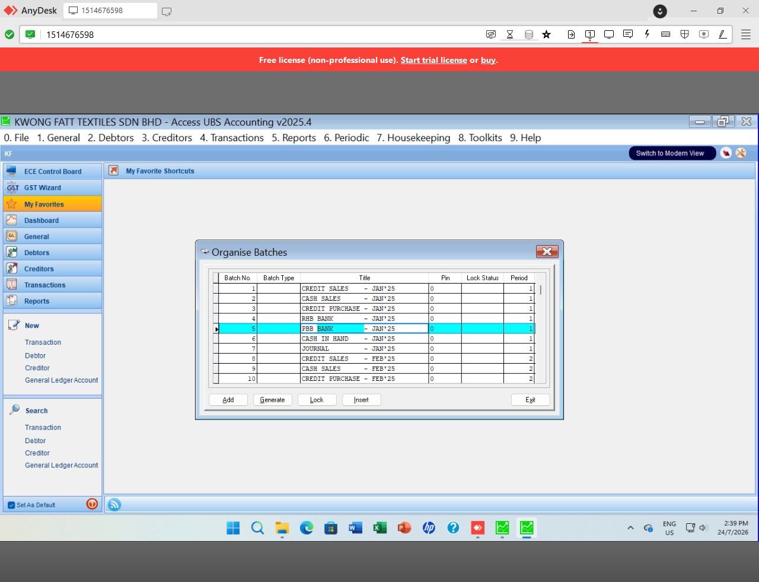Open the File menu
759x582 pixels.
17,138
